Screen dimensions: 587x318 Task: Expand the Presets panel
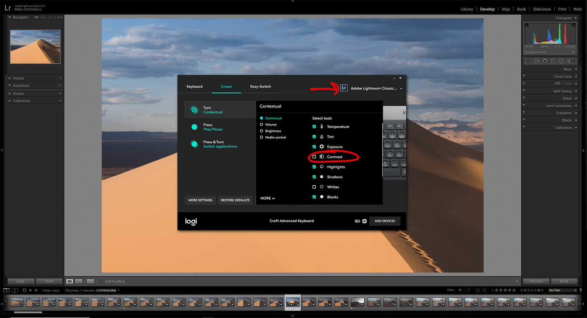click(18, 78)
